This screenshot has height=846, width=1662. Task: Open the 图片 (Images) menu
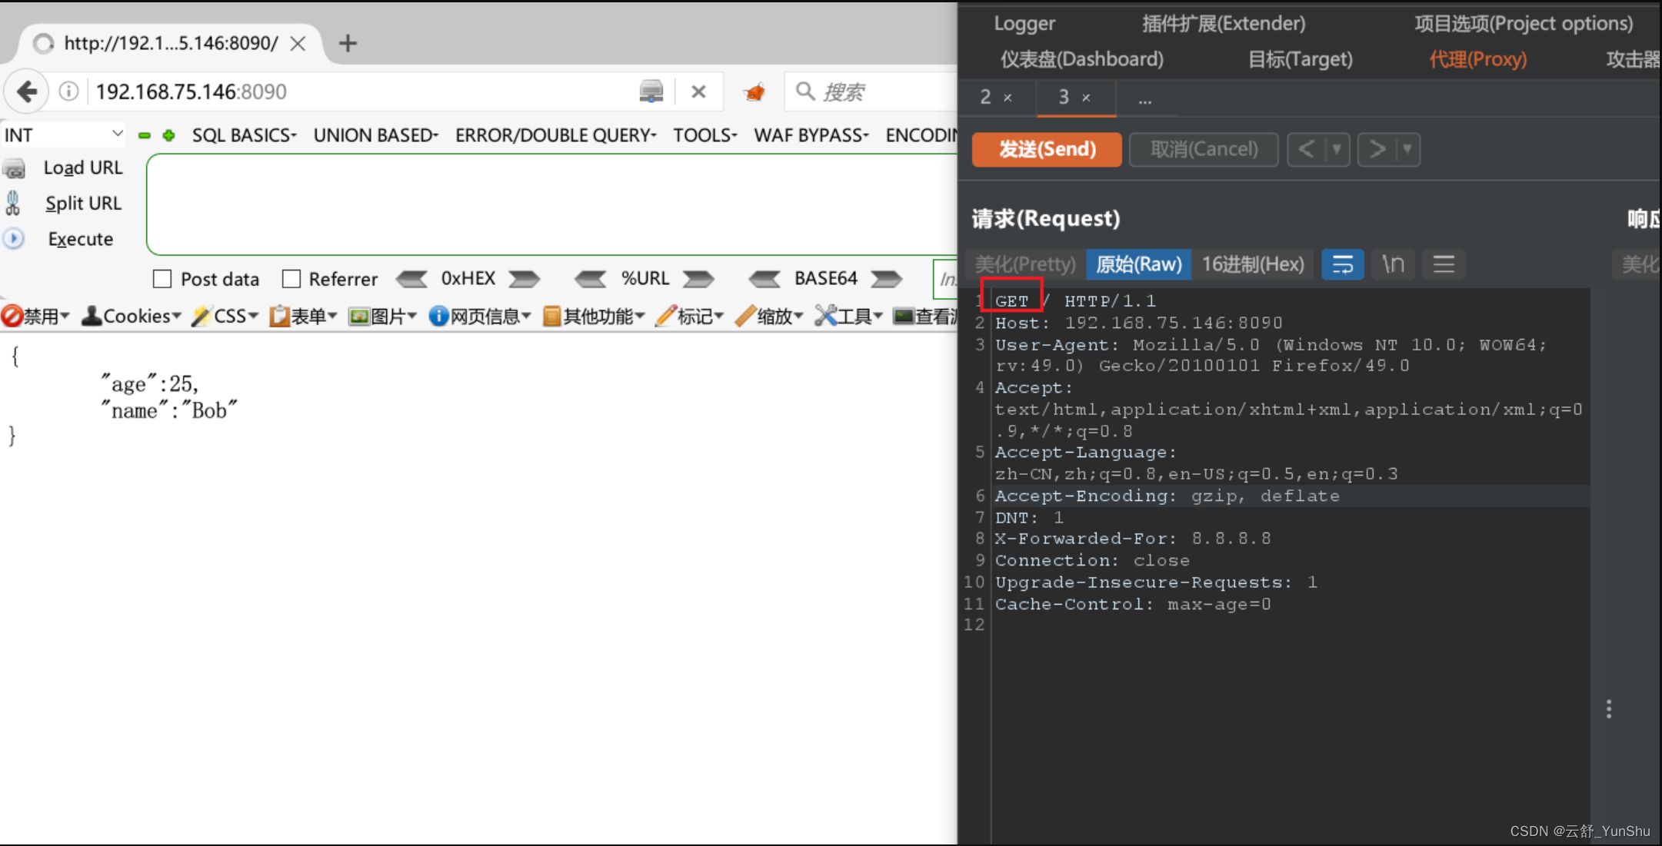382,316
